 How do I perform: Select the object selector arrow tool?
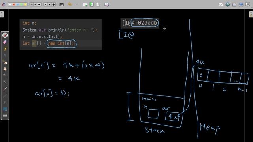[x=5, y=55]
